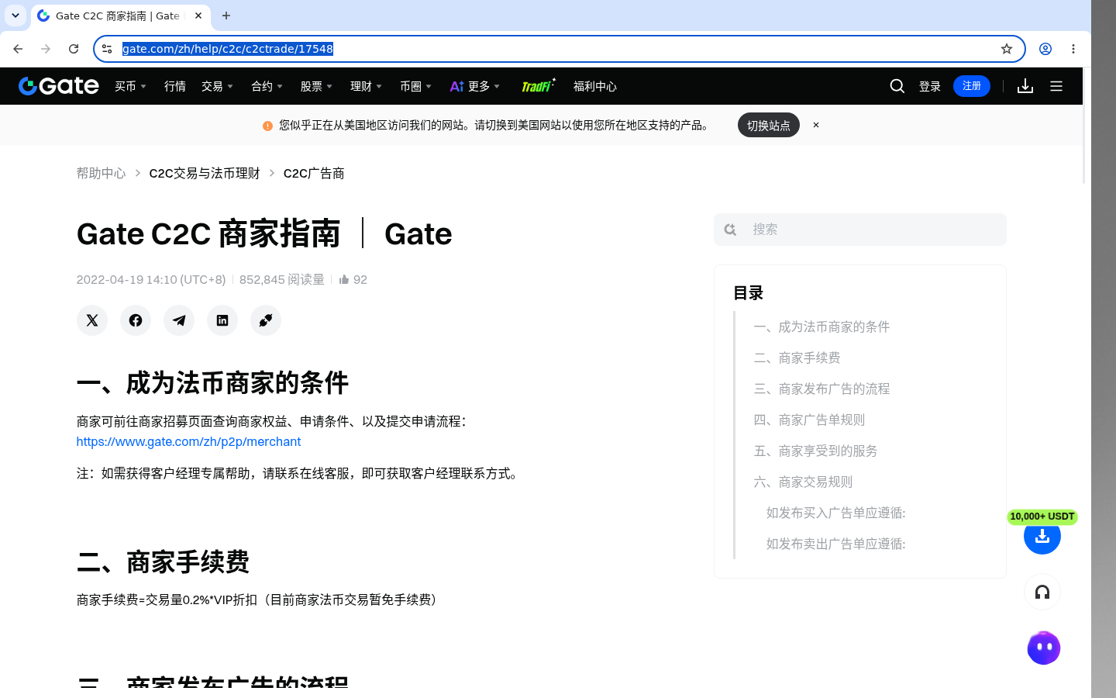This screenshot has height=698, width=1116.
Task: Go back to previous page
Action: (x=18, y=49)
